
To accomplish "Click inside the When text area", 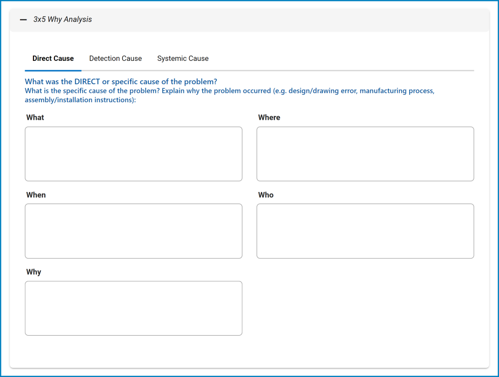I will click(x=133, y=231).
